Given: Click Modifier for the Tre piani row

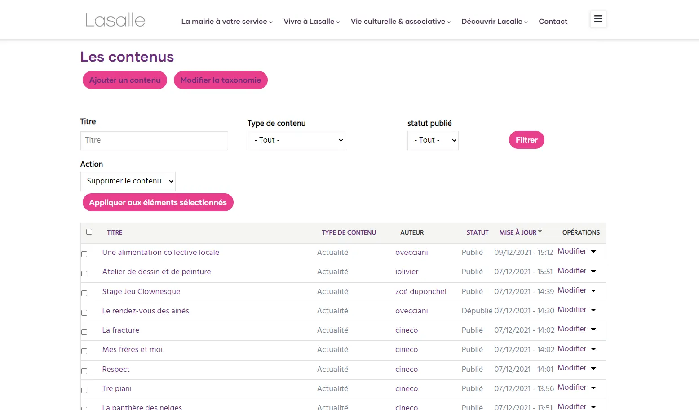Looking at the screenshot, I should pyautogui.click(x=572, y=387).
